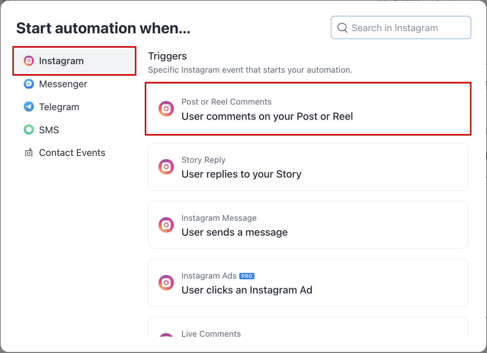
Task: Switch to the Messenger channel label
Action: [x=63, y=84]
